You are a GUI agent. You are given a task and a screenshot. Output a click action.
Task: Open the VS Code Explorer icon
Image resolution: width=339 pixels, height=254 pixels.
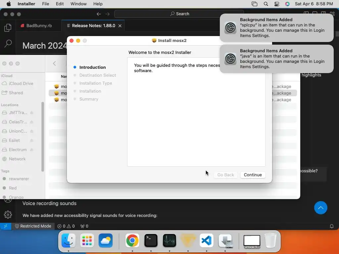click(x=8, y=28)
